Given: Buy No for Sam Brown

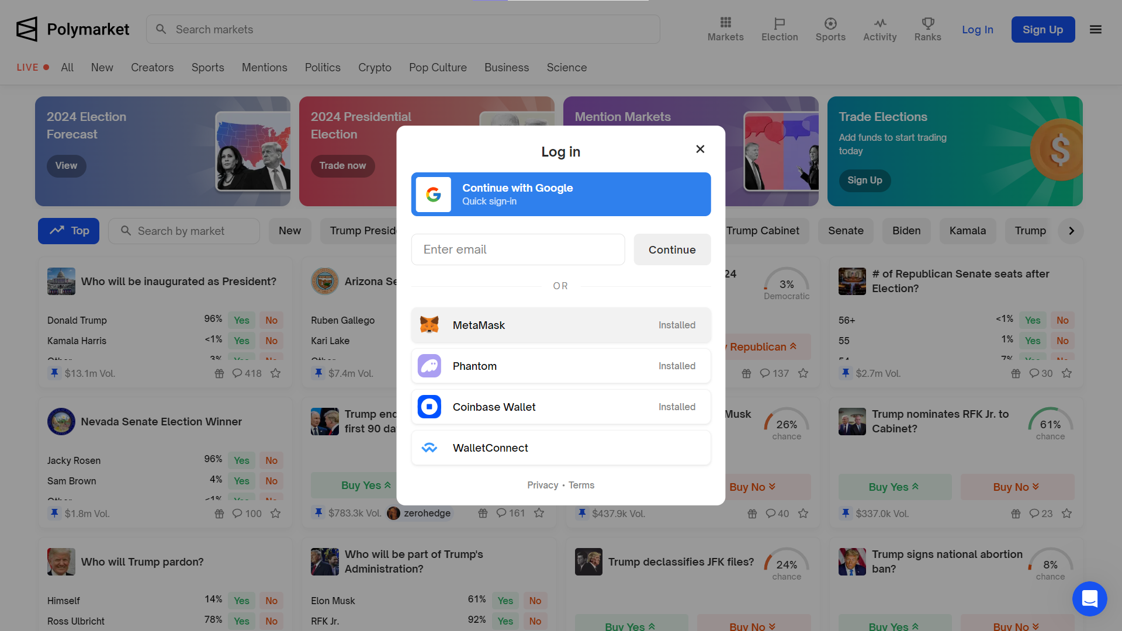Looking at the screenshot, I should [271, 481].
